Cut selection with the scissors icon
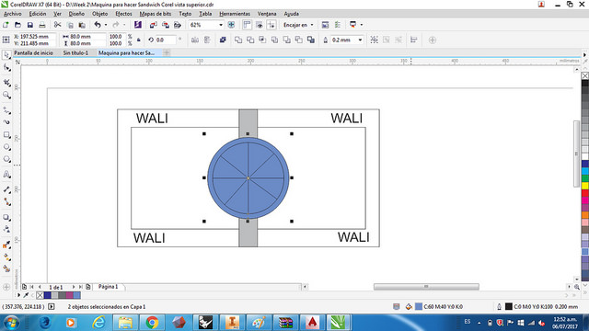 pyautogui.click(x=57, y=25)
